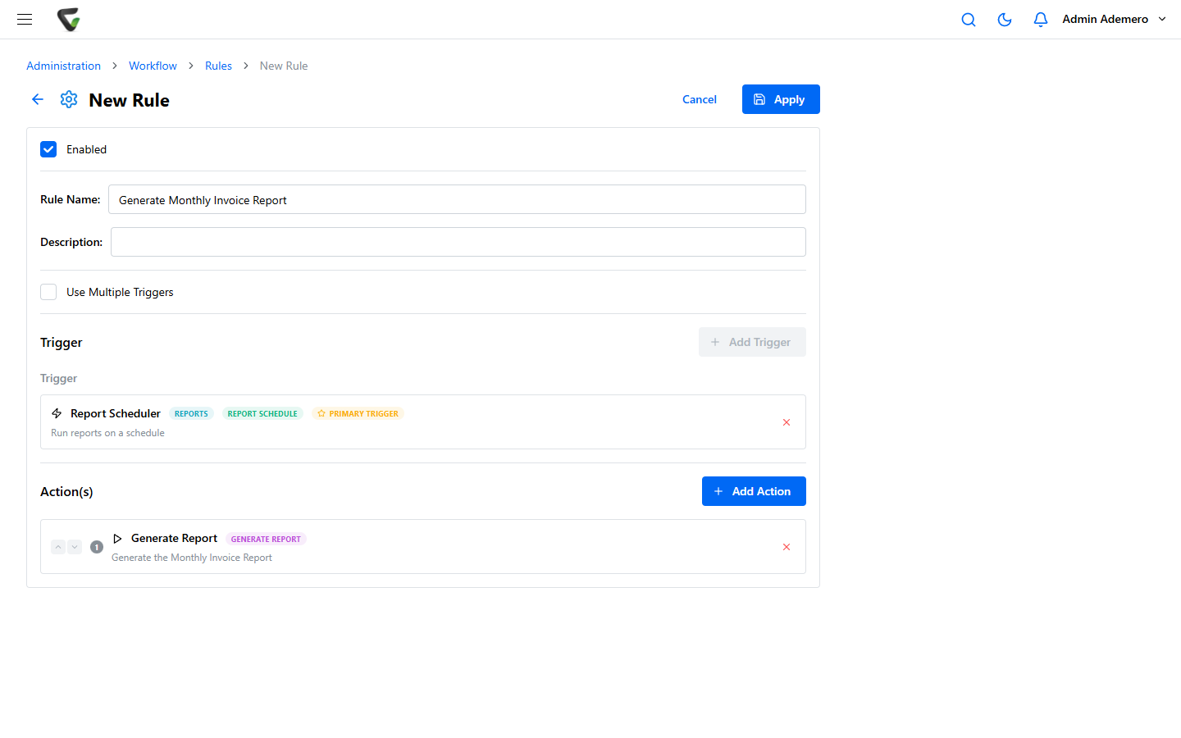1181x738 pixels.
Task: Go to Administration breadcrumb
Action: [63, 66]
